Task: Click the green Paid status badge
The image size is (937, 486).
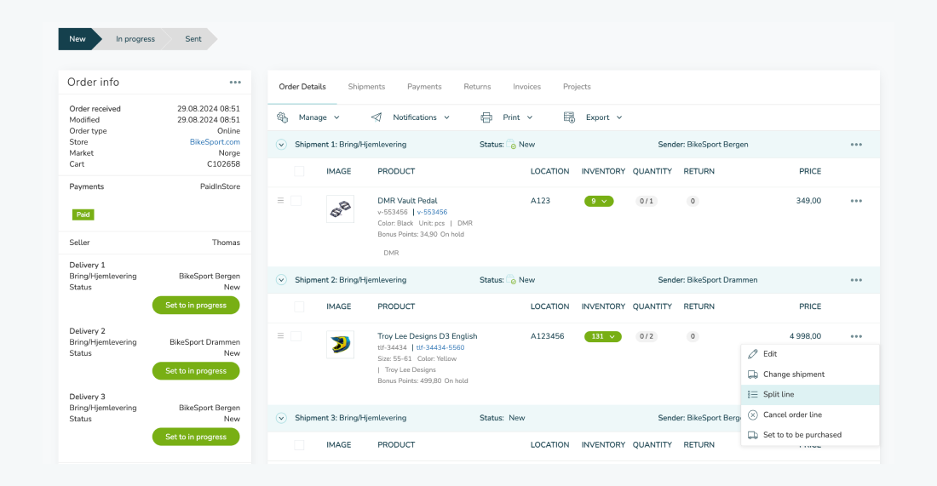Action: (x=83, y=214)
